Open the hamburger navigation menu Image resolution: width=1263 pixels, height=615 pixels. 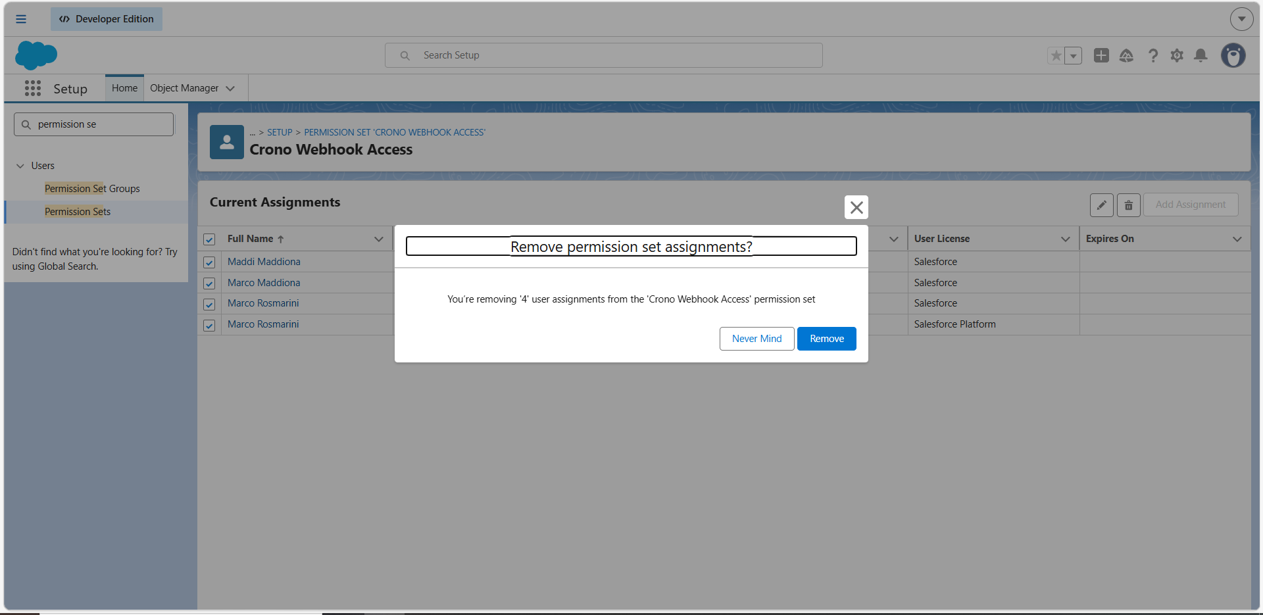[x=21, y=19]
